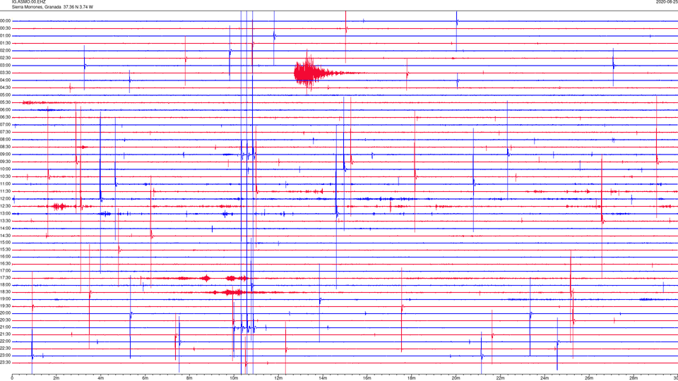Viewport: 678px width, 381px height.
Task: Choose the 17:30 trace label
Action: coord(6,278)
